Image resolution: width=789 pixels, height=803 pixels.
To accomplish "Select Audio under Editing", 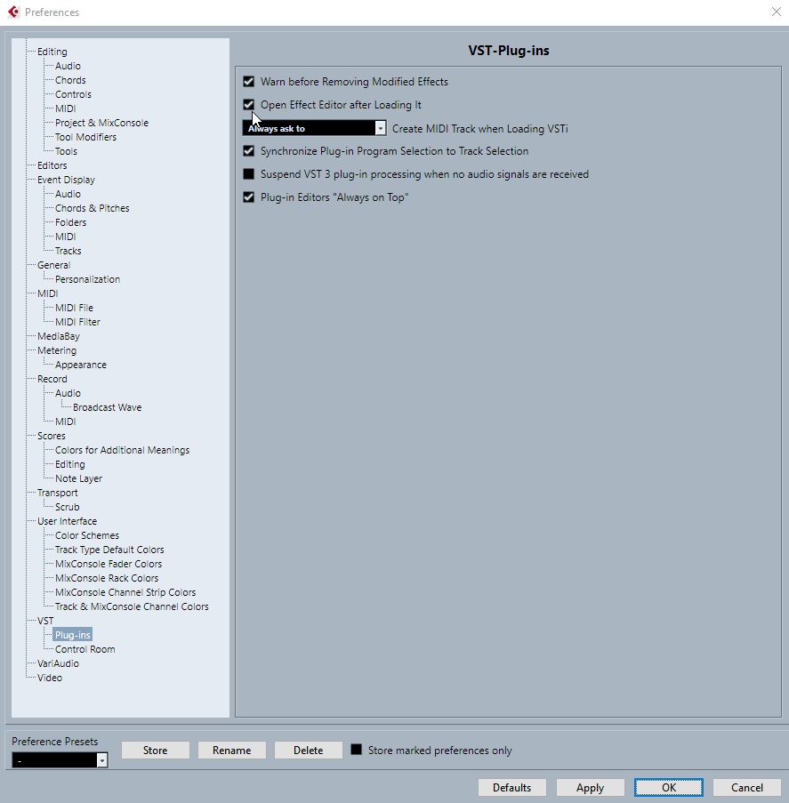I will tap(68, 66).
